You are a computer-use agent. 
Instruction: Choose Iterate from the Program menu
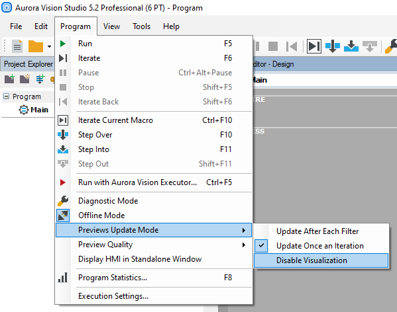tap(154, 58)
